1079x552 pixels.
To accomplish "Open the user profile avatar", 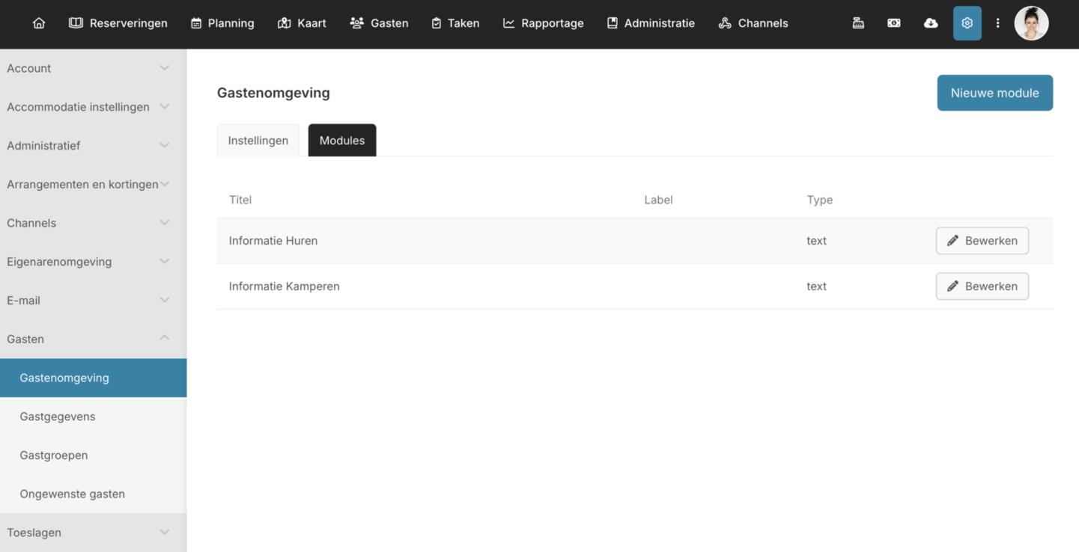I will [1031, 23].
